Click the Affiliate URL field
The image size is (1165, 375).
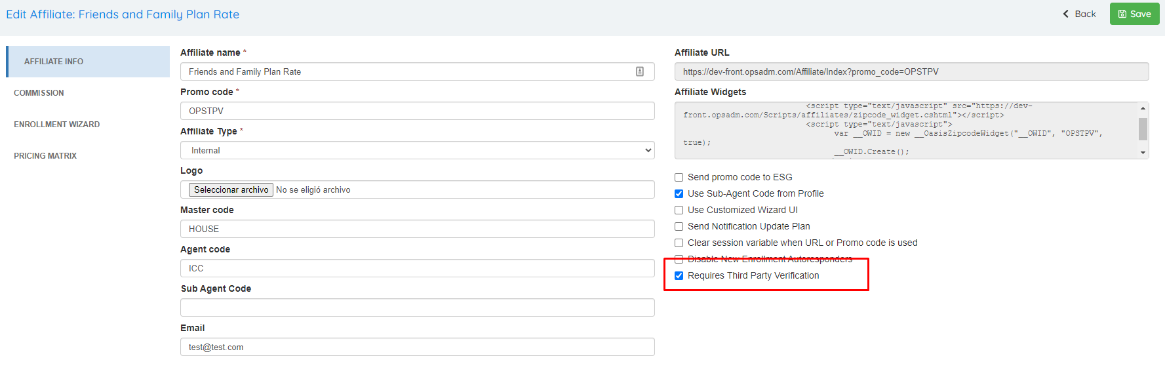coord(911,71)
